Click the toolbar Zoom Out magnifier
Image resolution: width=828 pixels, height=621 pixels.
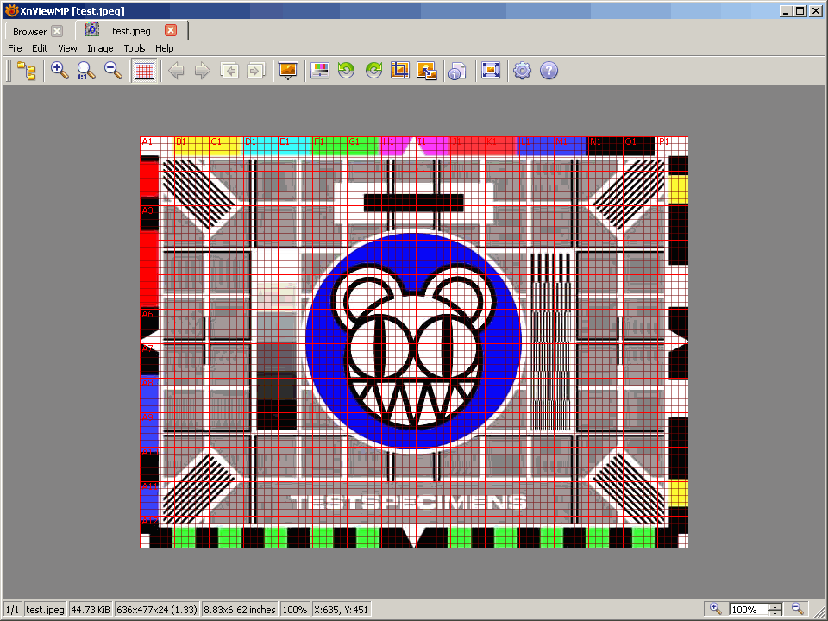coord(113,70)
